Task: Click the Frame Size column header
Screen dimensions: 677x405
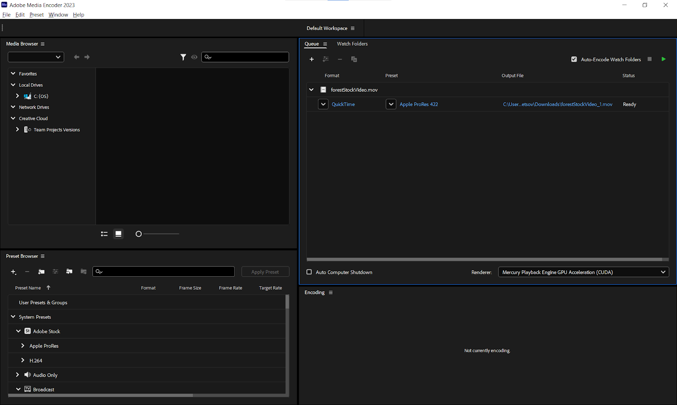Action: click(x=190, y=288)
